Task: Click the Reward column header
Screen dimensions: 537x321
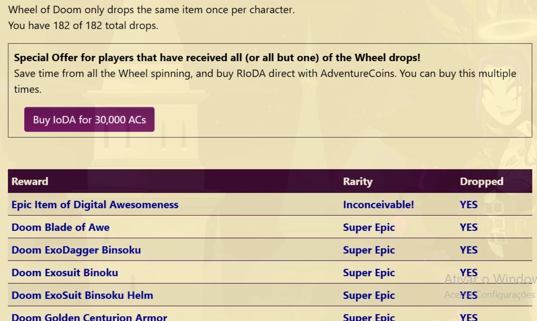Action: pos(30,181)
